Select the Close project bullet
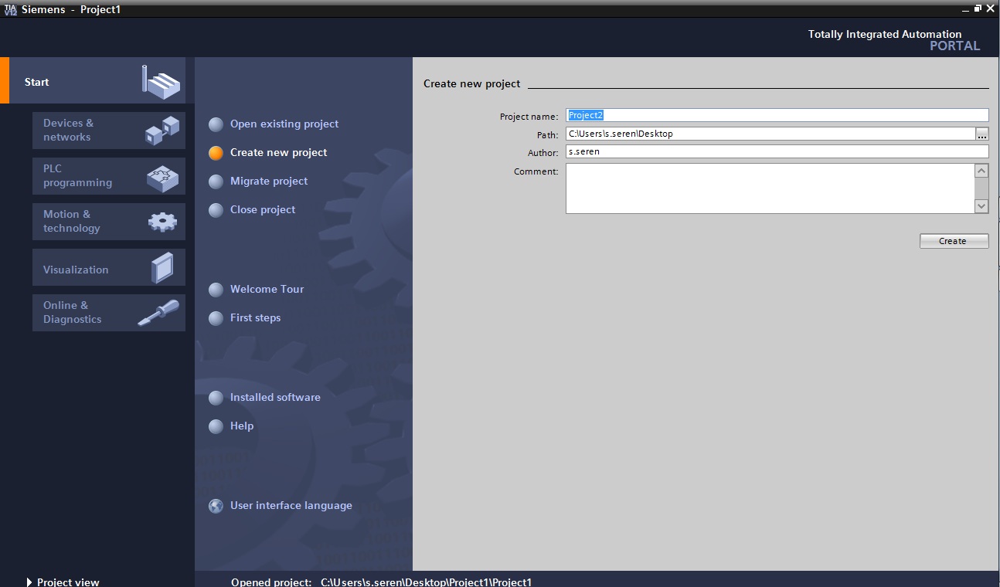The image size is (1000, 587). [x=216, y=210]
